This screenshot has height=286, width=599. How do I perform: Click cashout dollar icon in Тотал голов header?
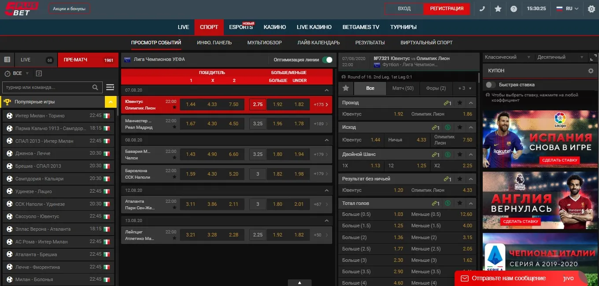click(x=448, y=203)
